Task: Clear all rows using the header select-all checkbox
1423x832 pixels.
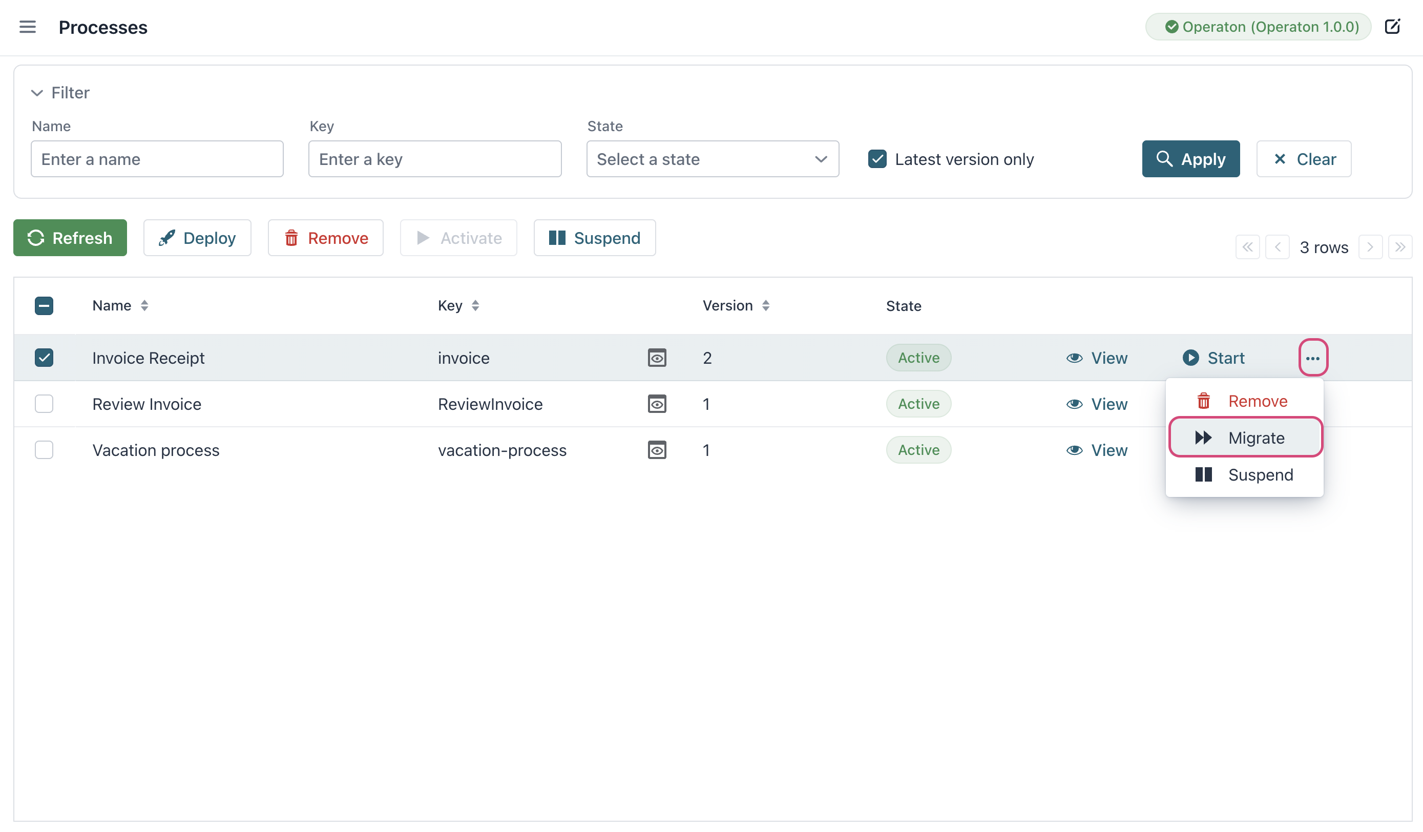Action: pyautogui.click(x=44, y=305)
